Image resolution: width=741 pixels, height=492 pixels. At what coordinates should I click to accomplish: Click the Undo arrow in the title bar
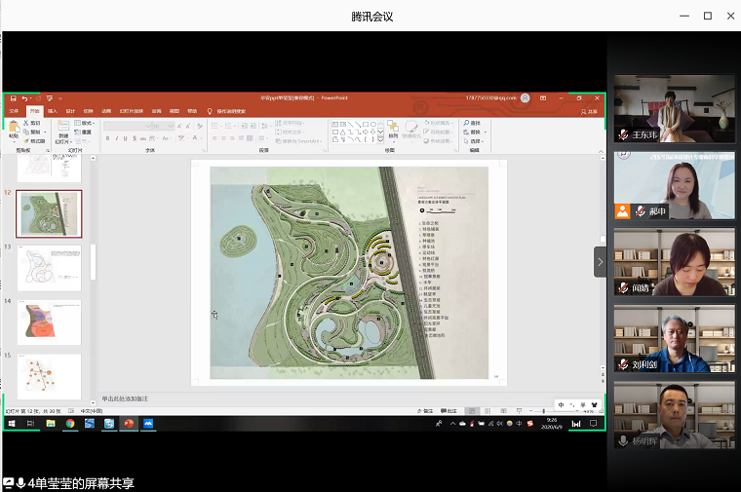[24, 98]
